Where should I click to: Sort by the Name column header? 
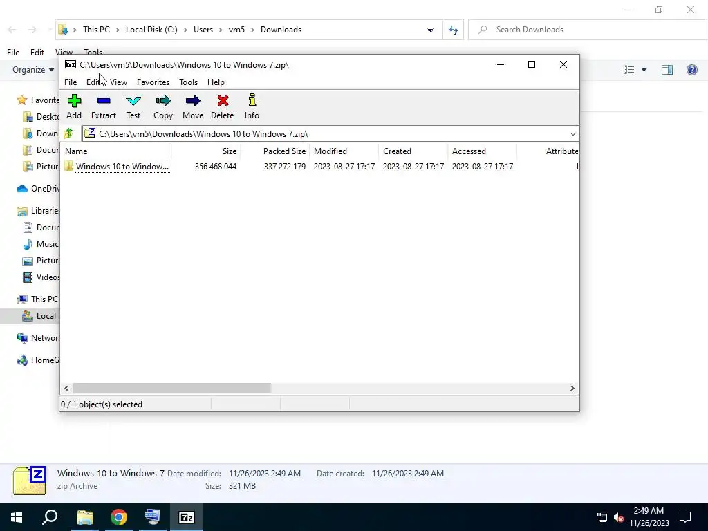[116, 151]
